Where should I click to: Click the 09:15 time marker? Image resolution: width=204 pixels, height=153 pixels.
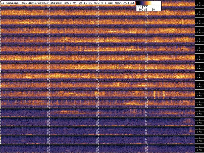point(48,58)
